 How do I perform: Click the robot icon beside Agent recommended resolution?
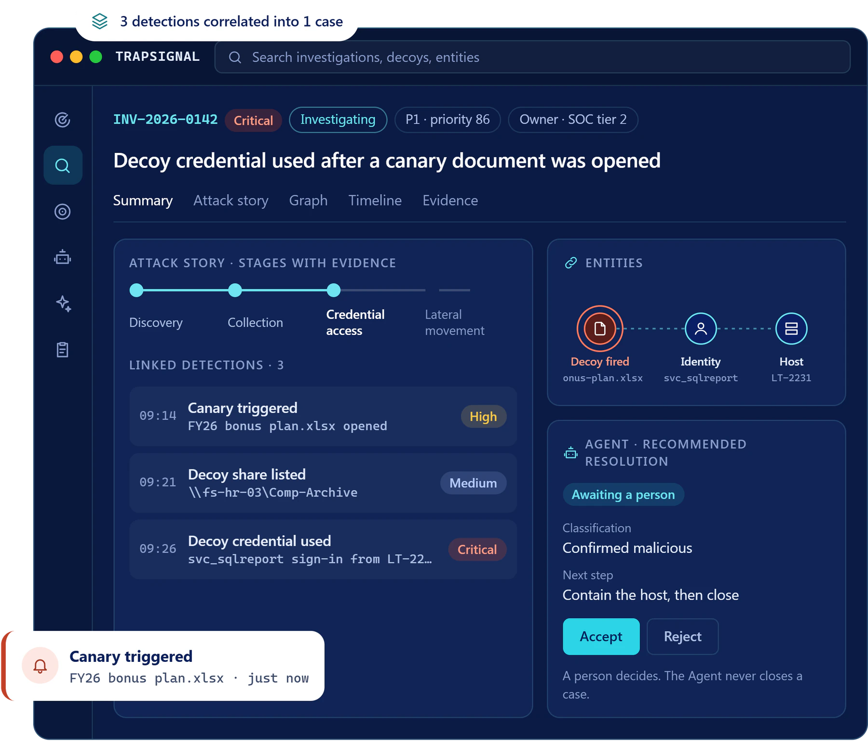coord(571,453)
